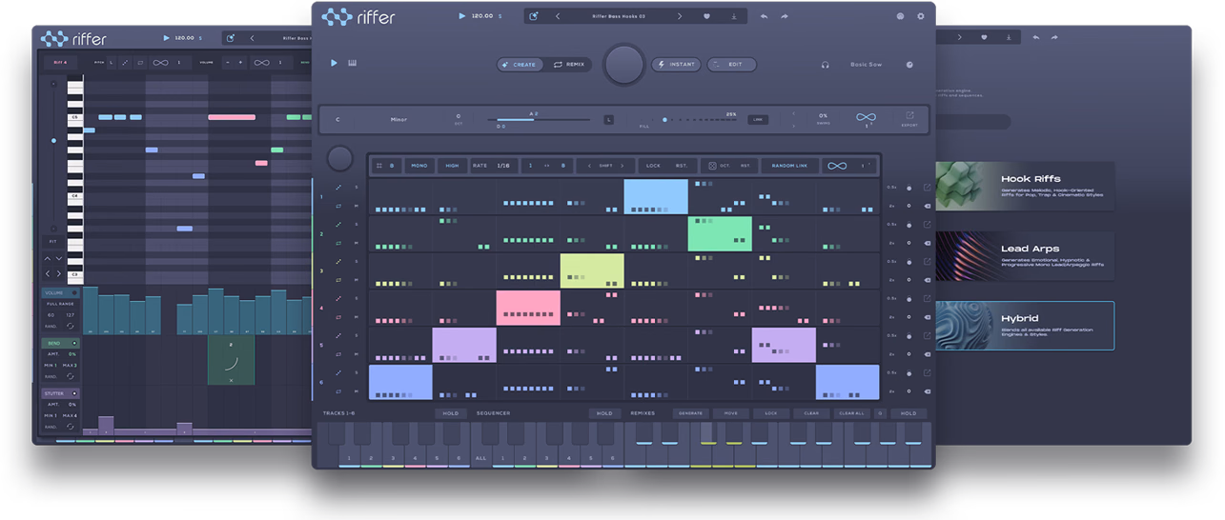Screen dimensions: 1225x520
Task: Select the Lead Arps engine in the right window
Action: coord(1024,255)
